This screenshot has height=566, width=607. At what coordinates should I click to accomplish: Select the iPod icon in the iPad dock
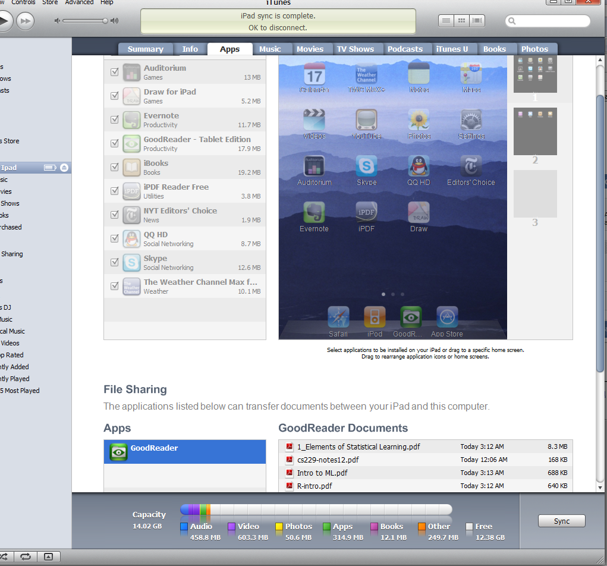[x=375, y=317]
